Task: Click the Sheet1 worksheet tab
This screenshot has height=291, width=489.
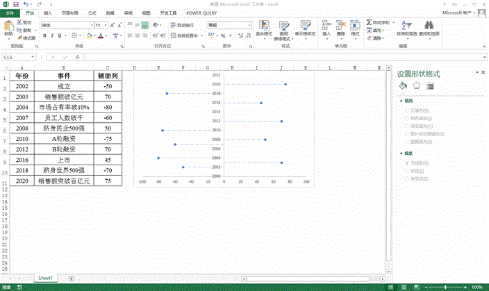Action: [x=45, y=278]
